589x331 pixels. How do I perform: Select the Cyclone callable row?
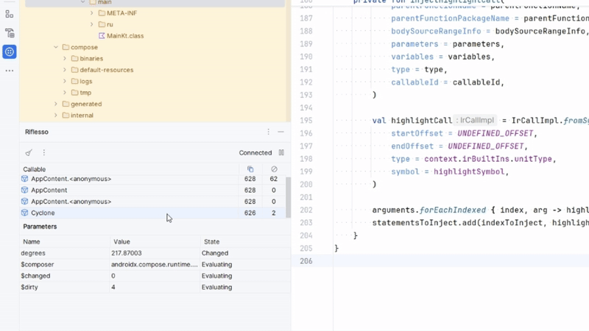(152, 213)
